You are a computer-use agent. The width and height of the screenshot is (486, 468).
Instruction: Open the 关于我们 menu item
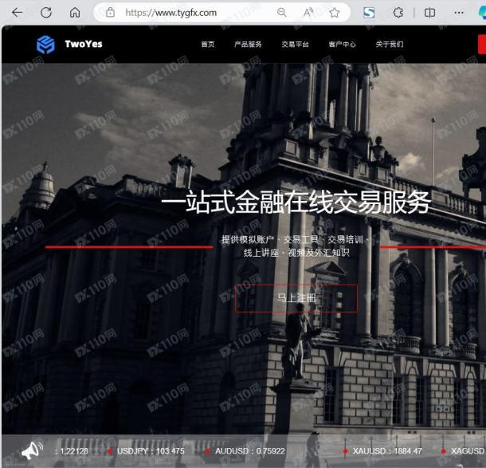389,45
